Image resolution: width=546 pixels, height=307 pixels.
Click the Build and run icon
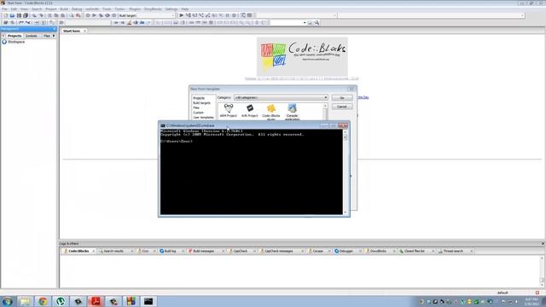[101, 15]
